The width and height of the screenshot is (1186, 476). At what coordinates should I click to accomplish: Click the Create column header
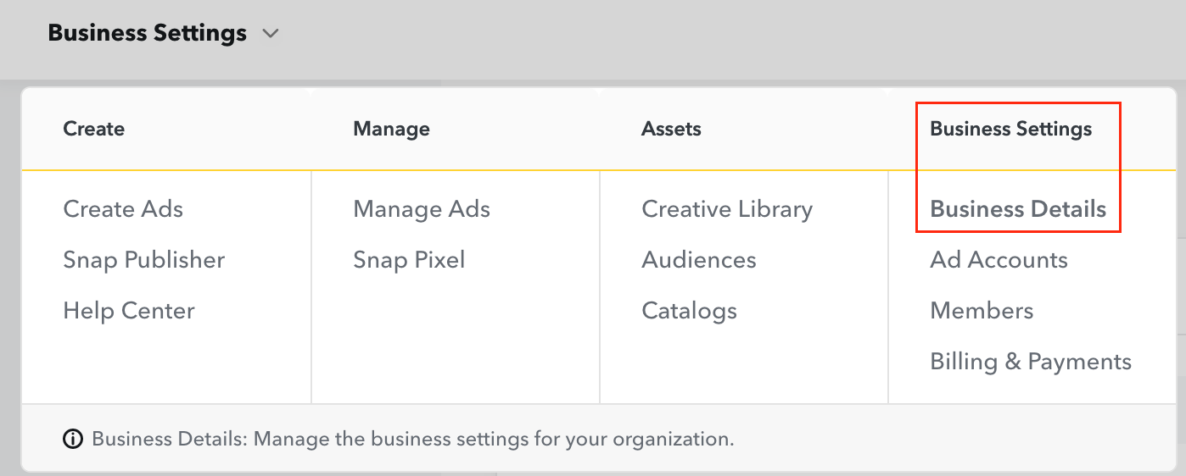point(94,129)
